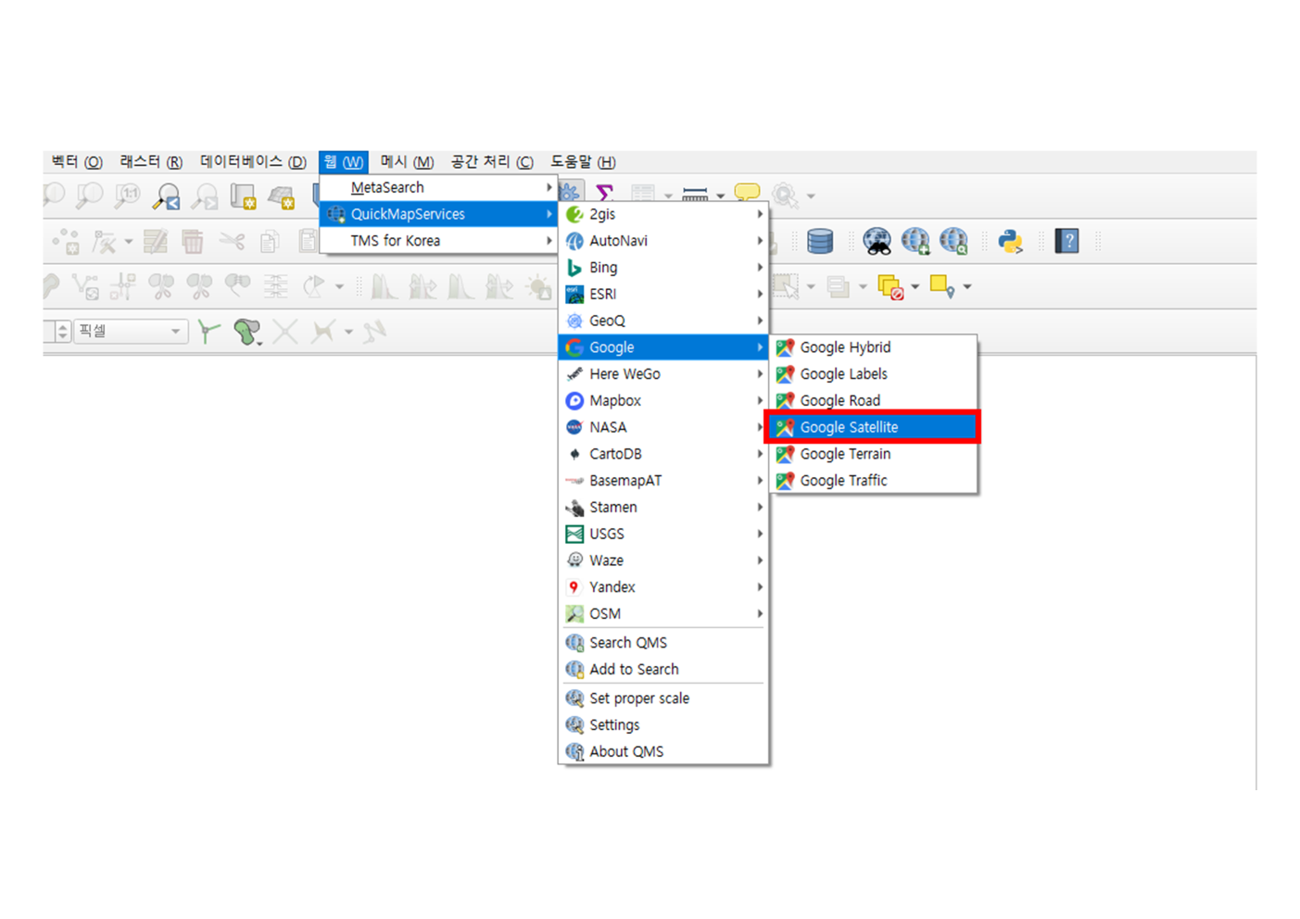Open the select by location dropdown arrow

[966, 287]
